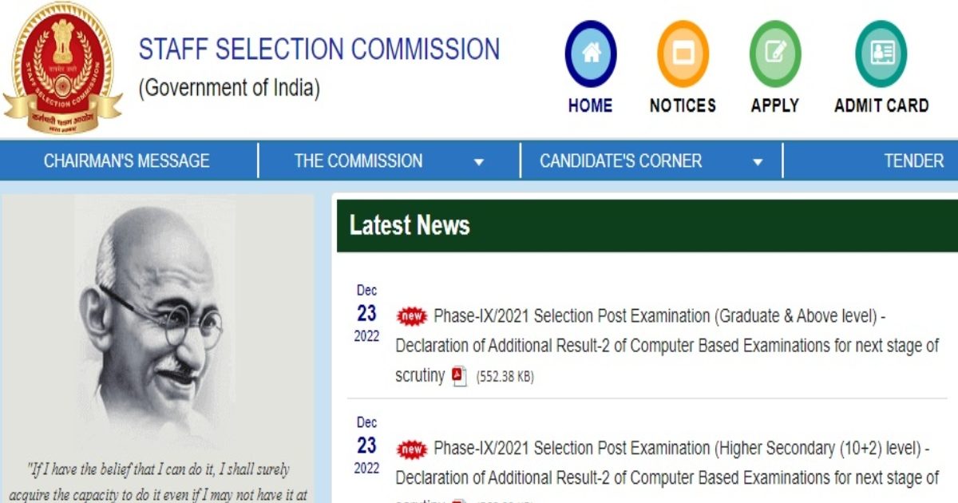
Task: Click the Staff Selection Commission title text
Action: tap(319, 50)
